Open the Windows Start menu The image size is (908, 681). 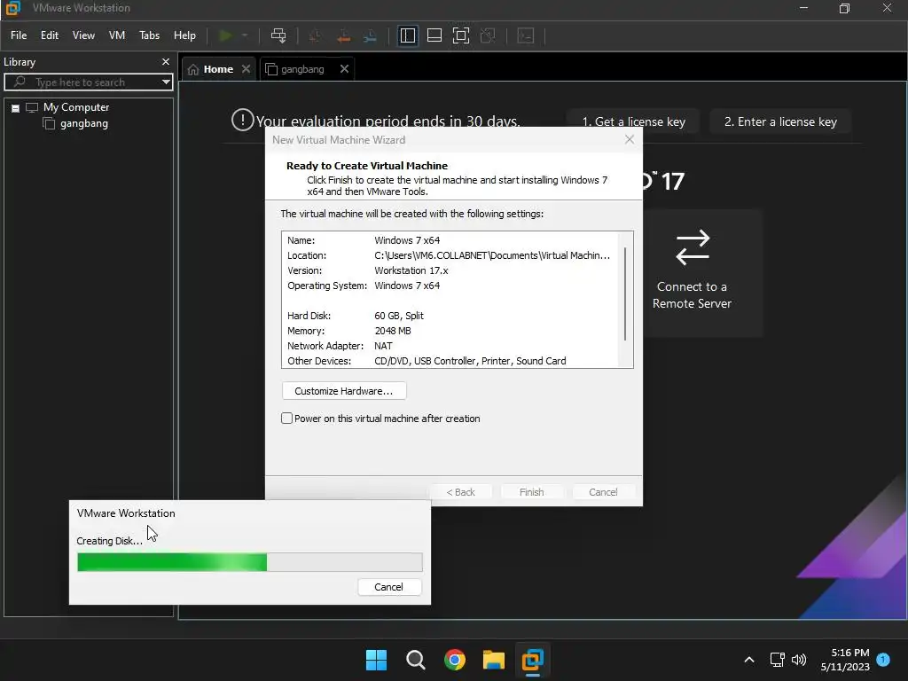(376, 660)
